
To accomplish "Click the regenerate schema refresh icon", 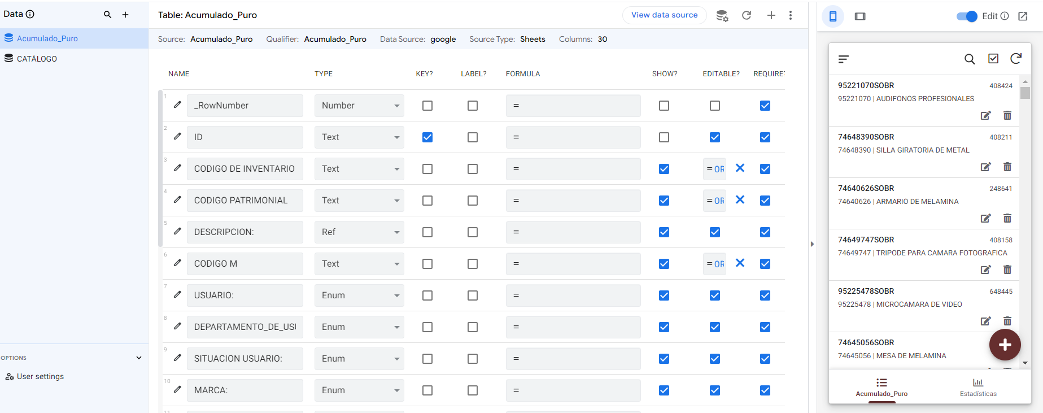I will (747, 15).
